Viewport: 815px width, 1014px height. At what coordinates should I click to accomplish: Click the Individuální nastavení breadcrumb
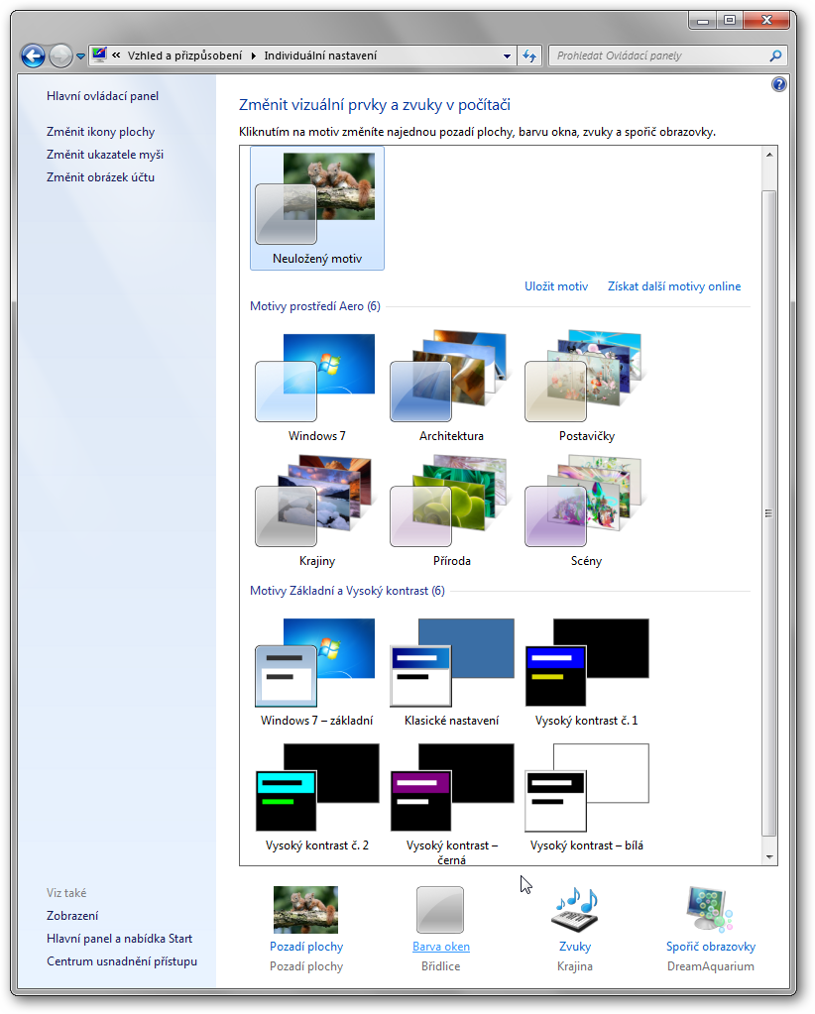point(320,56)
